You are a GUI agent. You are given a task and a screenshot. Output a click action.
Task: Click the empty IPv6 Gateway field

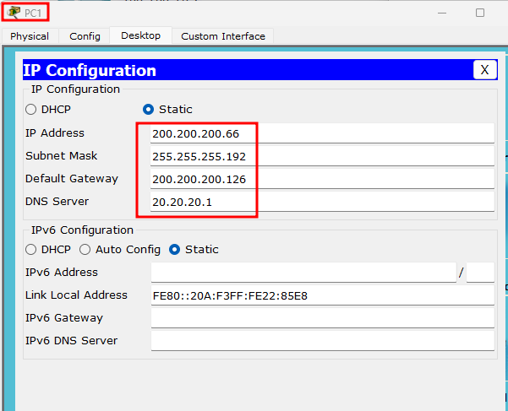[323, 318]
